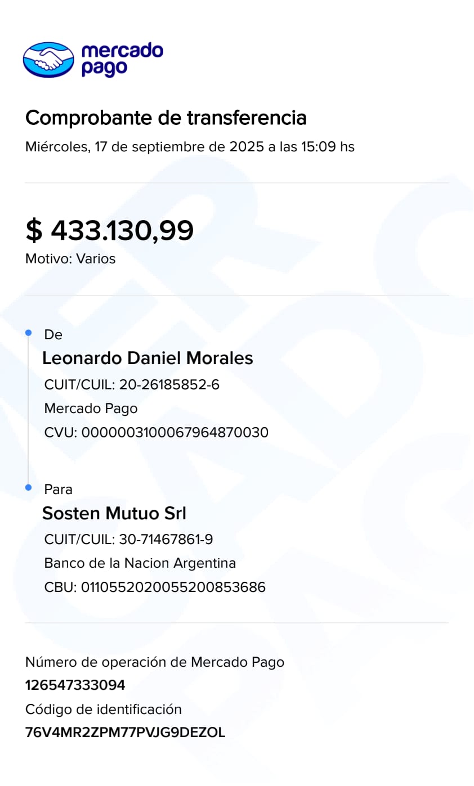The image size is (474, 786).
Task: Select identification code 76V4MR2ZPM77PVJG9DEZOL
Action: (125, 733)
